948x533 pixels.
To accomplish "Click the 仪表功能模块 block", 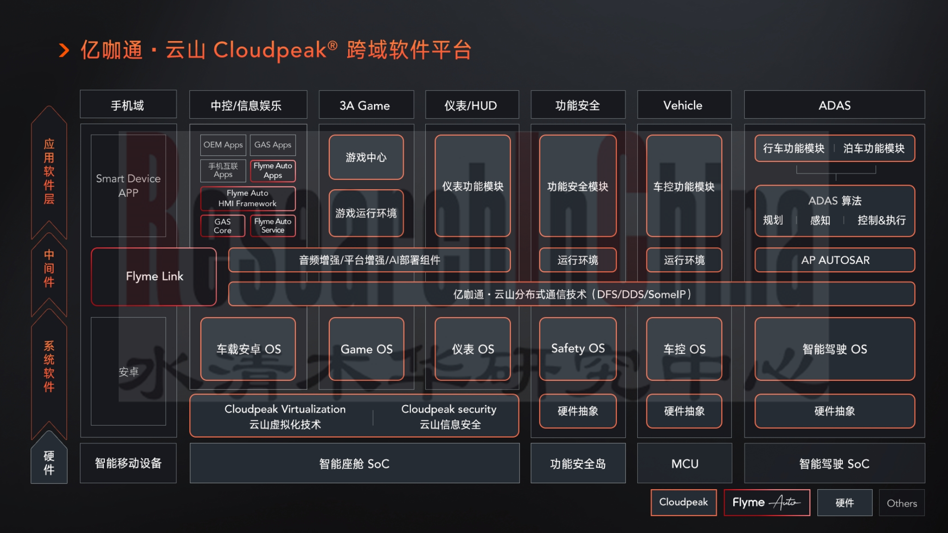I will [472, 186].
